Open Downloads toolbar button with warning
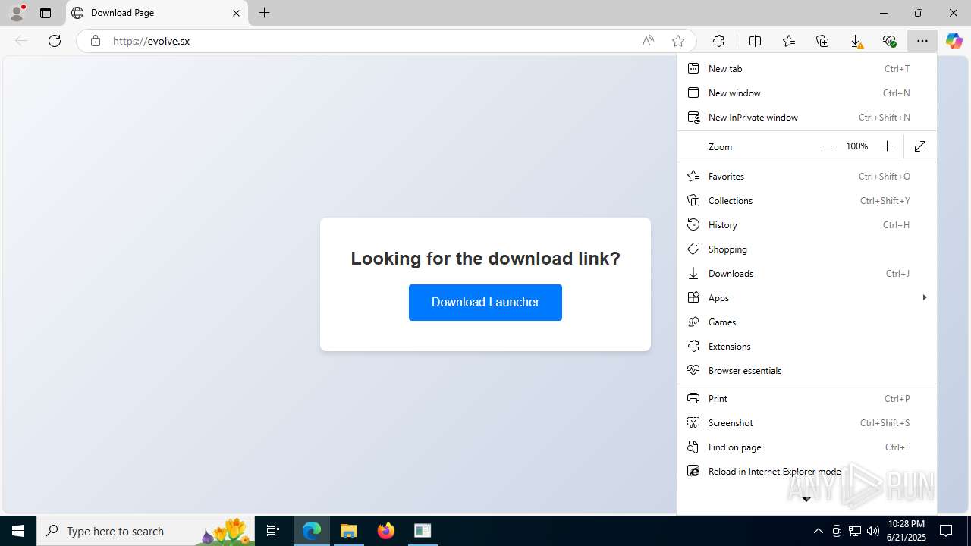The width and height of the screenshot is (971, 546). point(856,41)
